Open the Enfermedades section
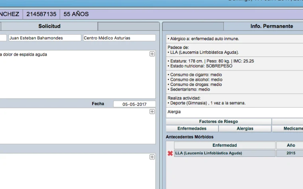Viewport: 303px width, 189px height. [x=192, y=129]
